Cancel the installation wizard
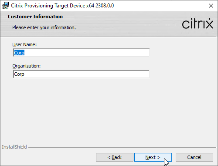 [x=194, y=157]
